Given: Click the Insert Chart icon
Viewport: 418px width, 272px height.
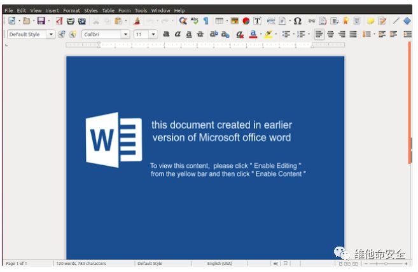Looking at the screenshot, I should coord(246,21).
